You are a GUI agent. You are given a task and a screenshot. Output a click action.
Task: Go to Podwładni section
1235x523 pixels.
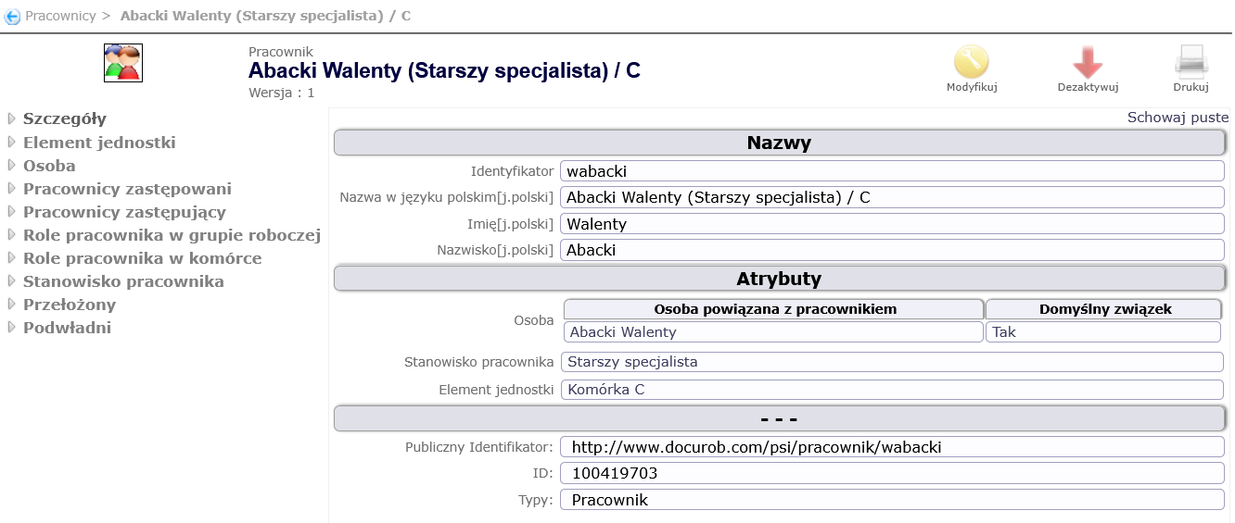tap(67, 328)
